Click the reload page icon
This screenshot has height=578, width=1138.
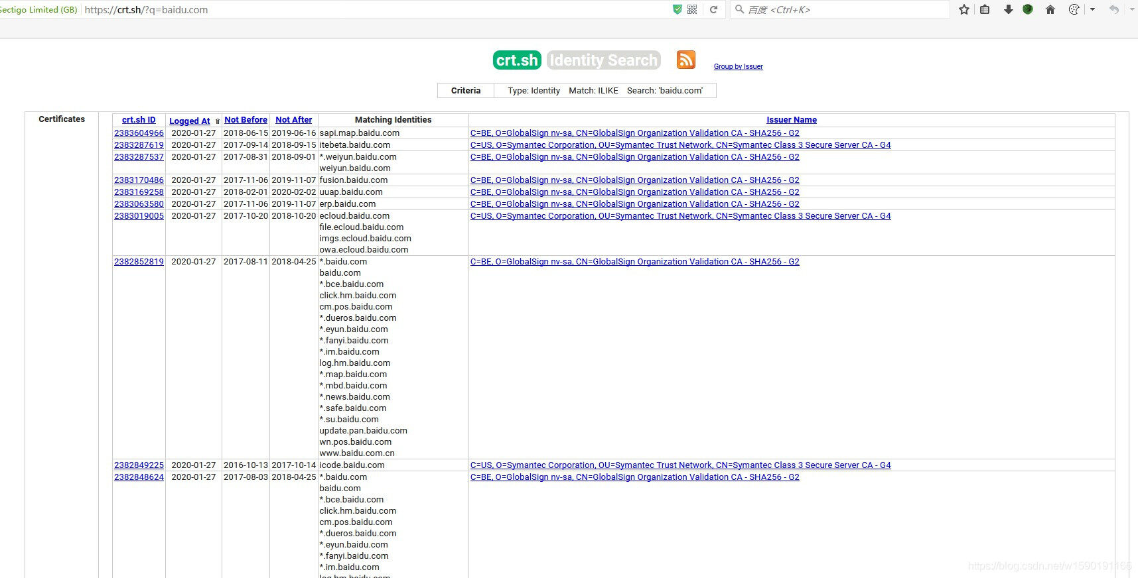713,9
